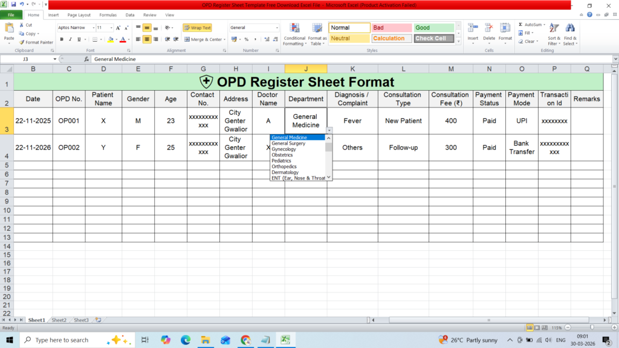The image size is (619, 348).
Task: Open Conditional Formatting in the ribbon
Action: tap(294, 34)
